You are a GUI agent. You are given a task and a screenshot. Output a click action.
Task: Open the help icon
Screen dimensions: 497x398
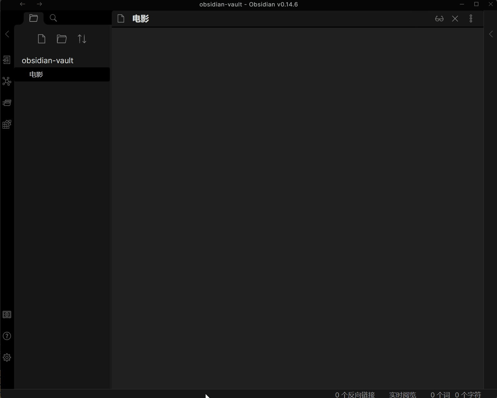[7, 336]
